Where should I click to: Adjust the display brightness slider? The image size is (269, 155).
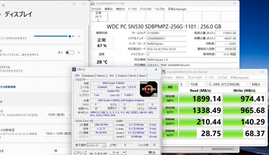(54, 36)
